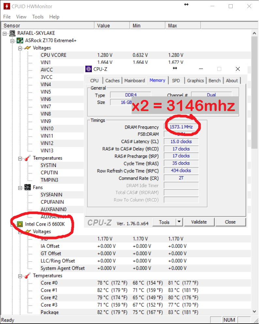Screen dimensions: 259x324
Task: Select the CPU VCORE row
Action: click(145, 56)
